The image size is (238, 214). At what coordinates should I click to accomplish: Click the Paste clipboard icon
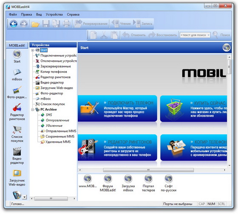click(x=114, y=35)
